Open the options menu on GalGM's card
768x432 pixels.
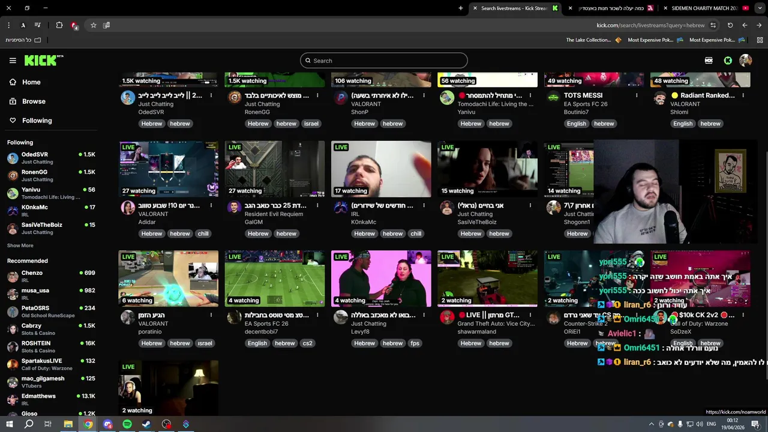point(317,206)
